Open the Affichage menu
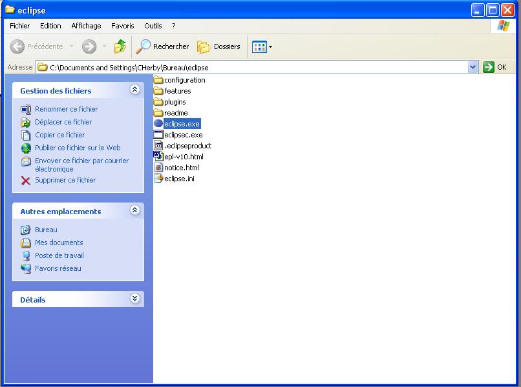Image resolution: width=521 pixels, height=387 pixels. coord(86,26)
